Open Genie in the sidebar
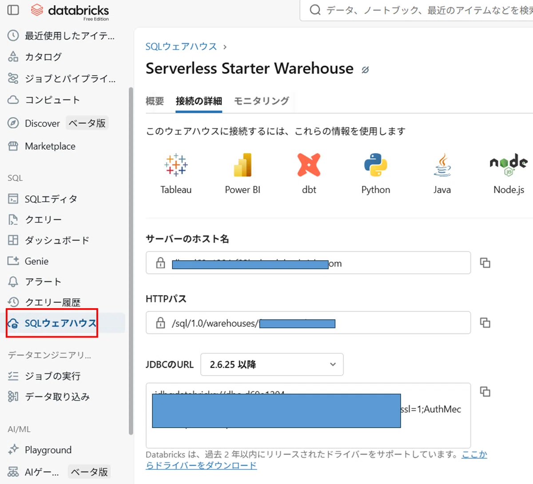The image size is (533, 484). (x=28, y=261)
